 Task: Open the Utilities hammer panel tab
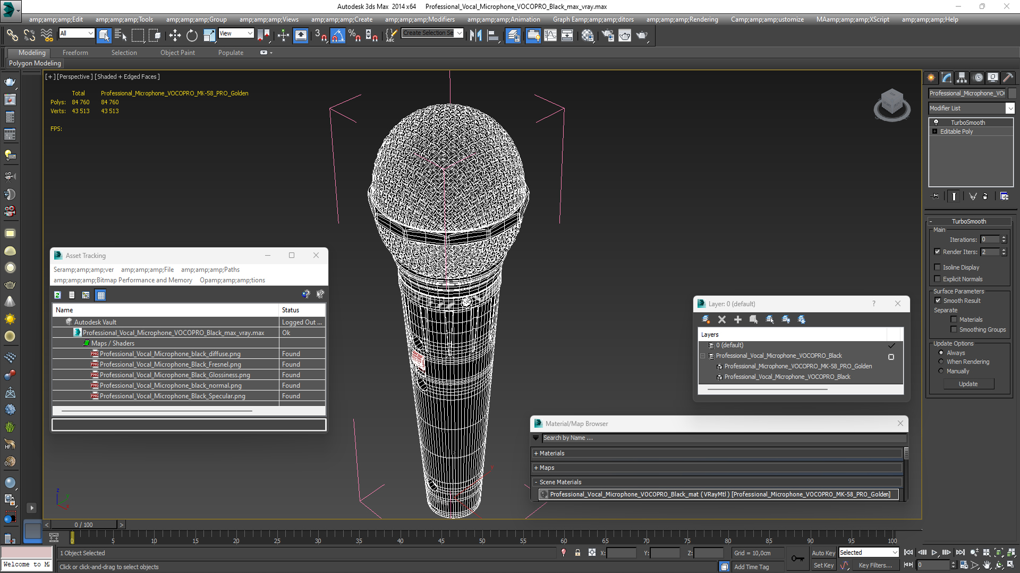click(x=1008, y=77)
